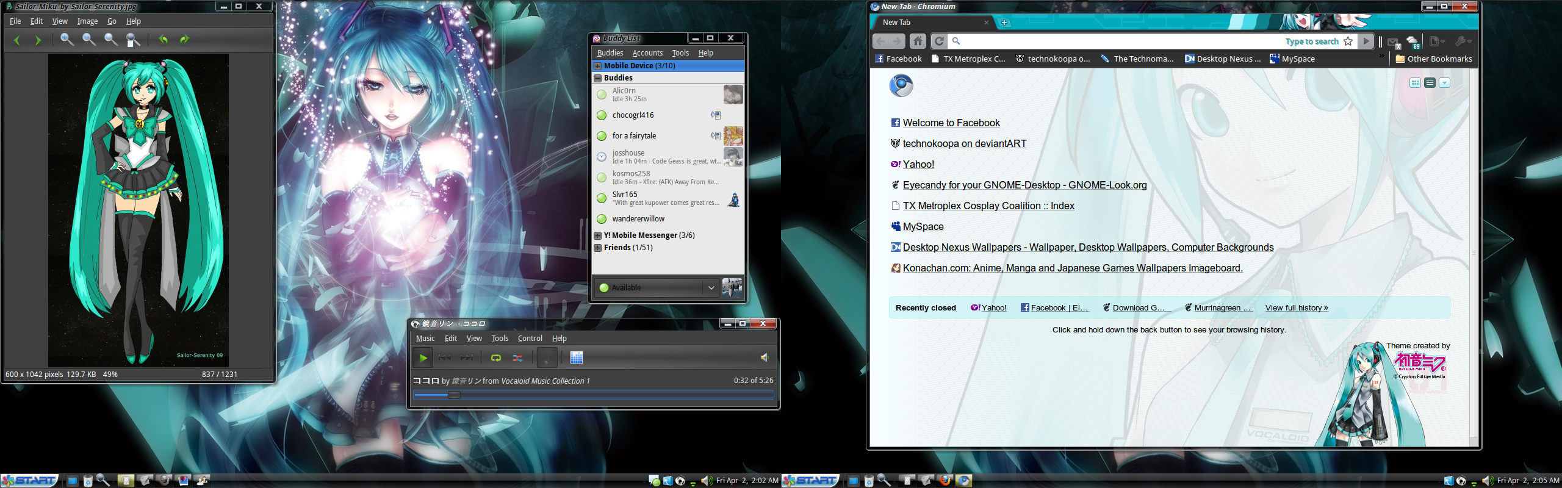Expand the Friends buddy group

tap(598, 248)
